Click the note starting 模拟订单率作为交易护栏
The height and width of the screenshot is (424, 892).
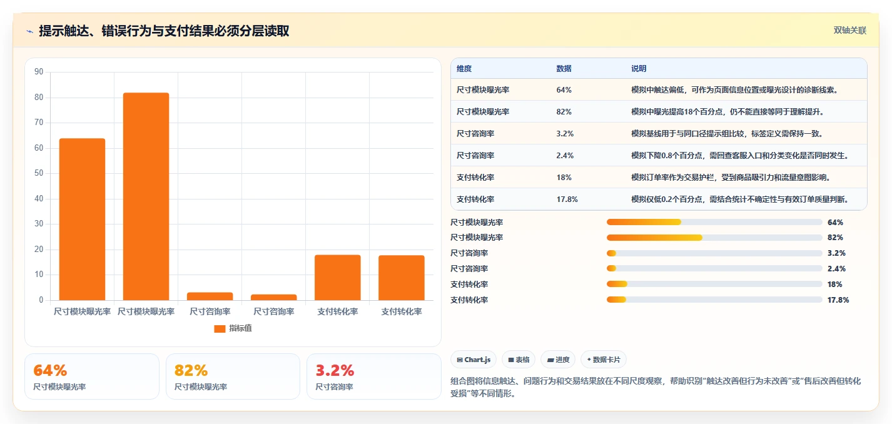(731, 178)
